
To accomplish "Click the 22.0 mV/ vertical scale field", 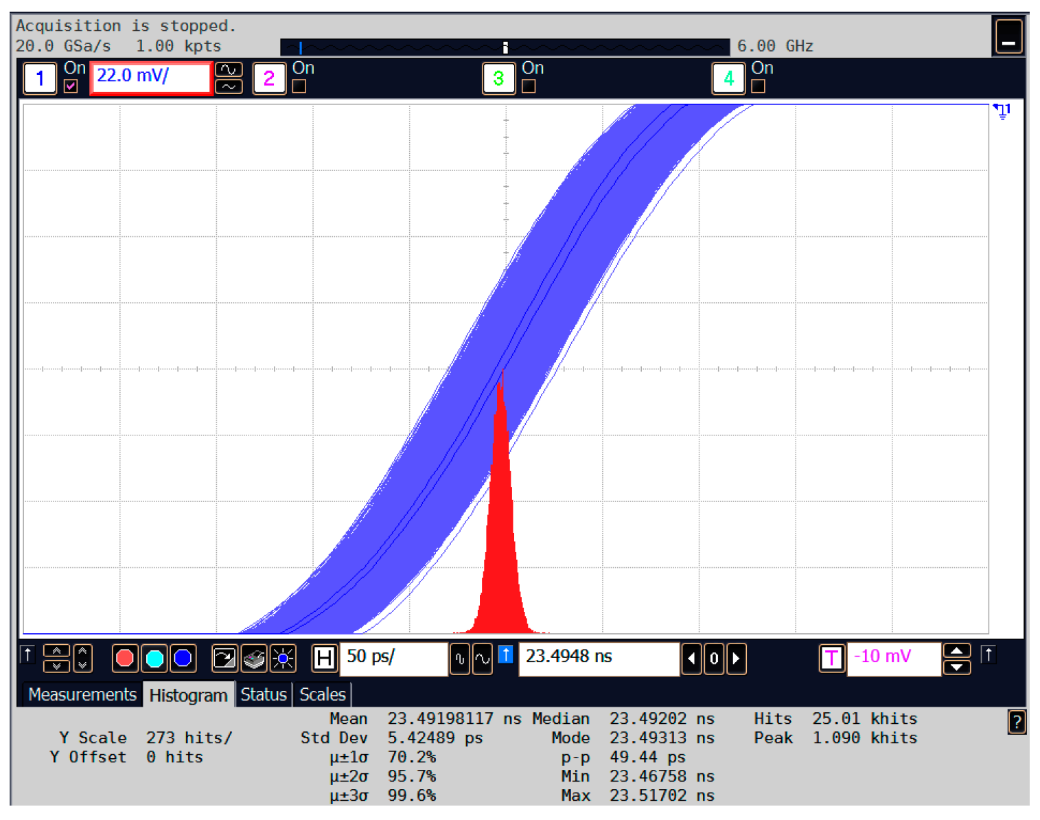I will [151, 77].
